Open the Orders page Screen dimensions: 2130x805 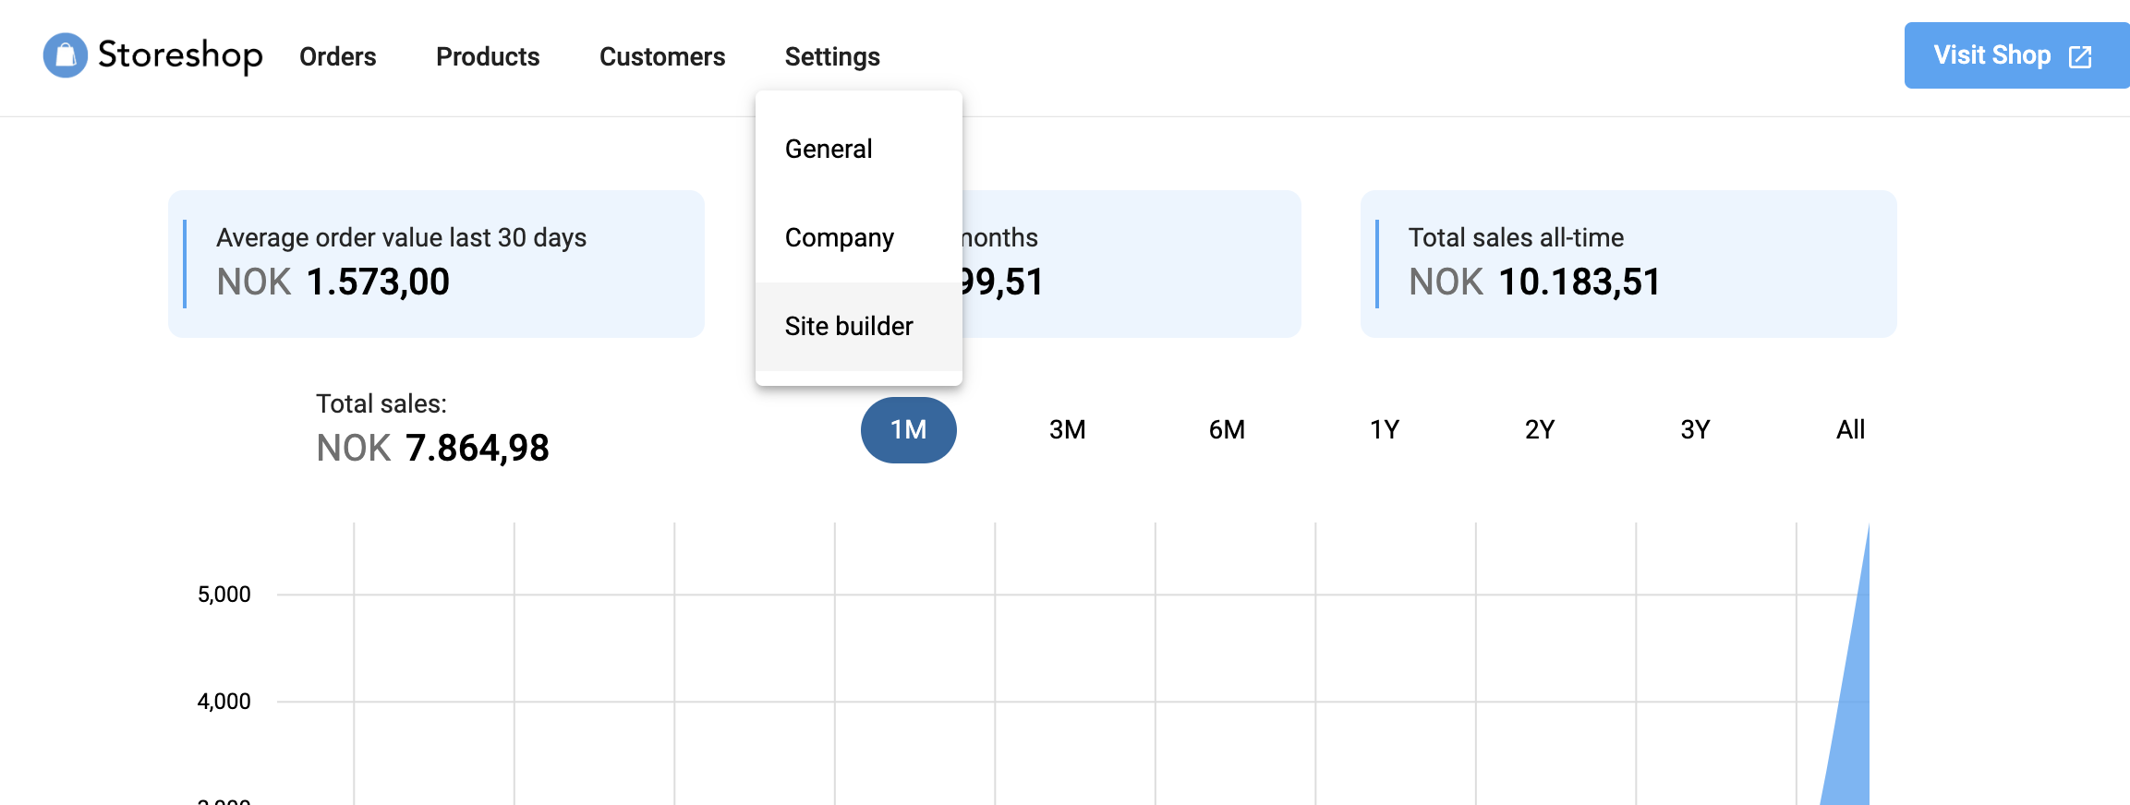337,56
